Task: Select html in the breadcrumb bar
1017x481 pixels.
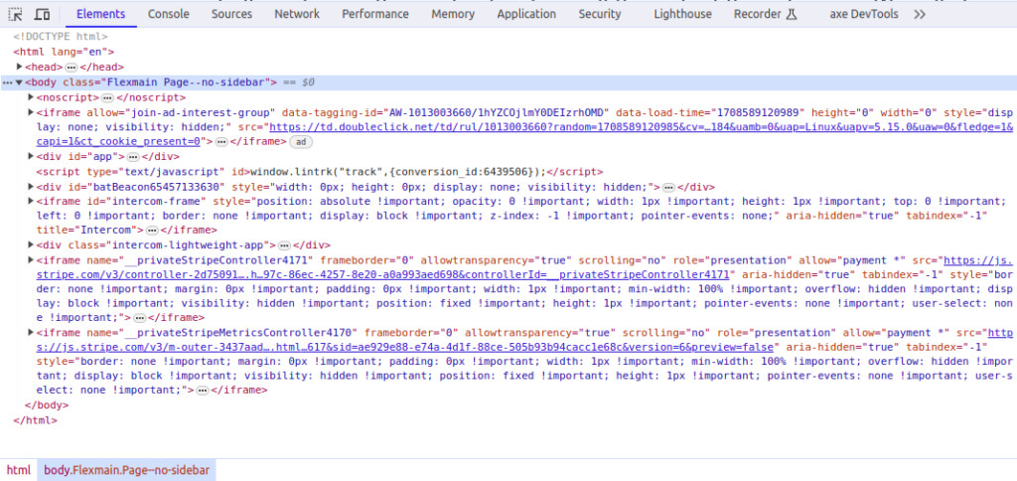Action: [x=19, y=470]
